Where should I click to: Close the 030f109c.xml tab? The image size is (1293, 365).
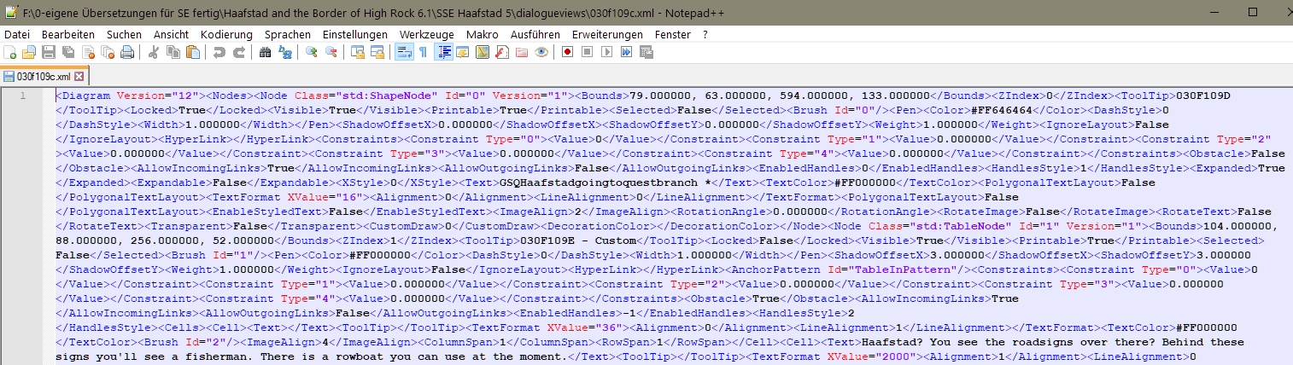[x=79, y=76]
